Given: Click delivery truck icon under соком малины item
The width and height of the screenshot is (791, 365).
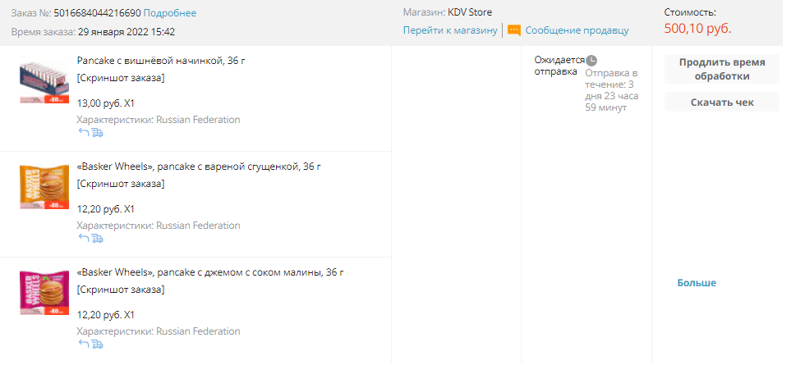Looking at the screenshot, I should (x=98, y=344).
